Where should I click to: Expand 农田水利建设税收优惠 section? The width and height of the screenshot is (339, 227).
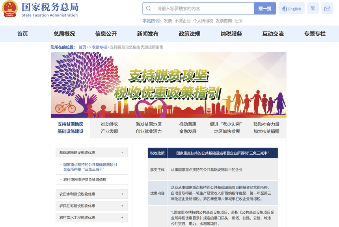92,194
